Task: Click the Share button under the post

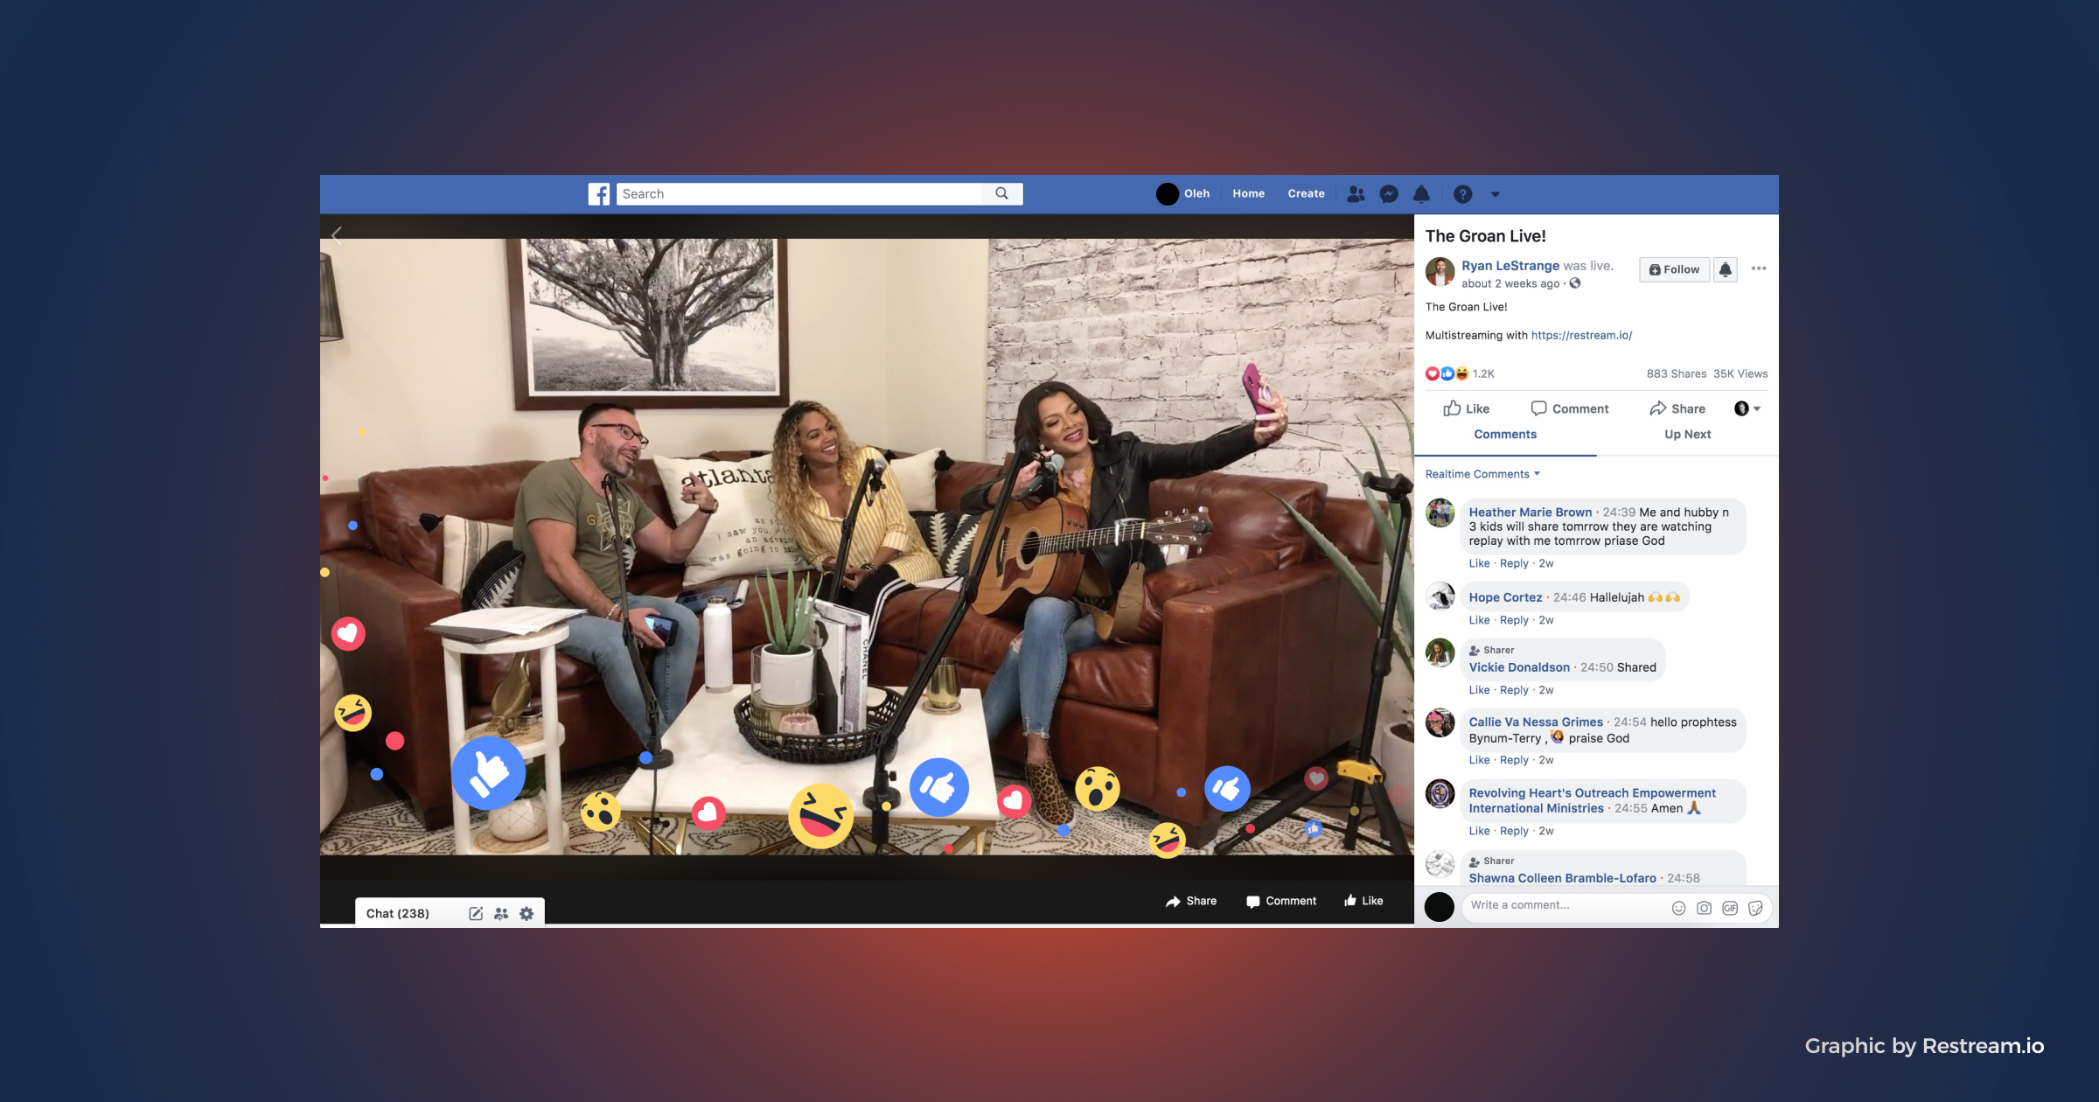Action: coord(1677,408)
